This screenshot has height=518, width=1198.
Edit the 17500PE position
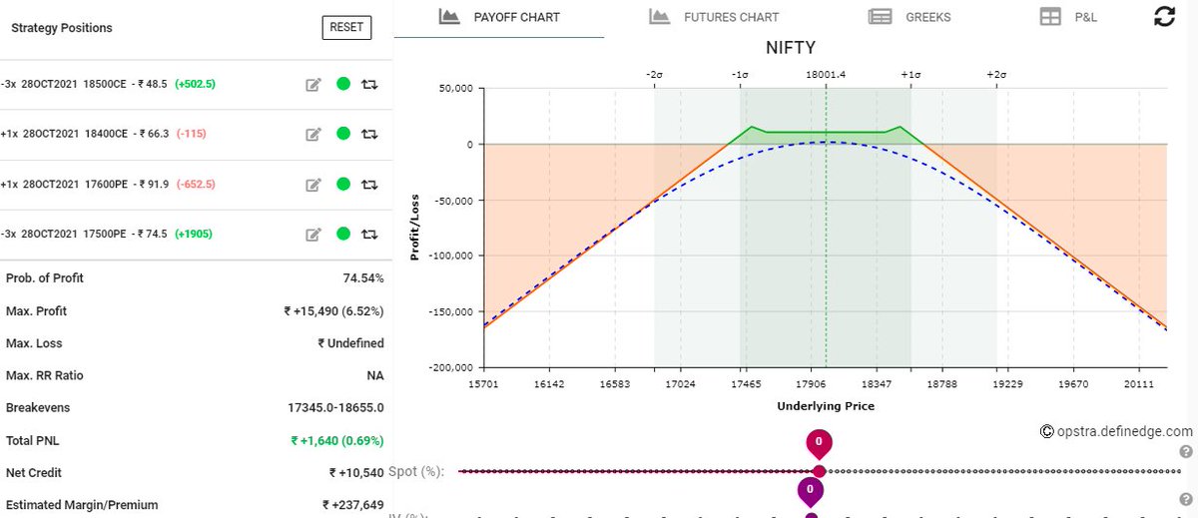tap(313, 234)
